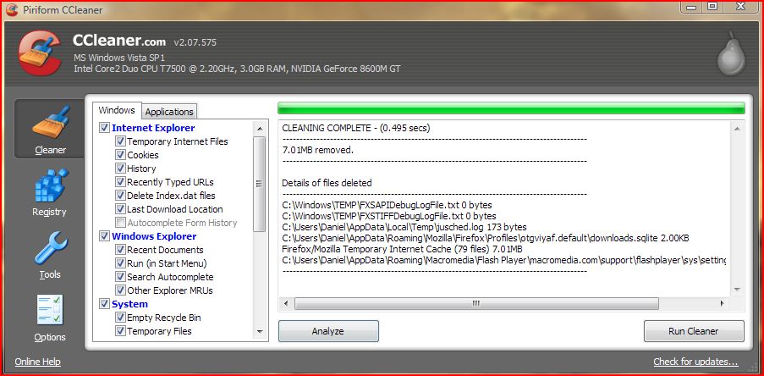The height and width of the screenshot is (376, 764).
Task: Click the Internet Explorer group label
Action: tap(153, 128)
